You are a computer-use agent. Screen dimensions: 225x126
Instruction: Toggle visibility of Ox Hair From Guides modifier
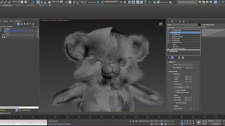pos(168,36)
